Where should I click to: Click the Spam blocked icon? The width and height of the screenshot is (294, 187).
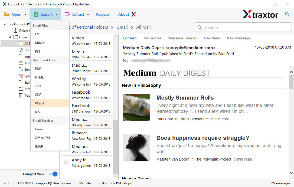pyautogui.click(x=21, y=76)
